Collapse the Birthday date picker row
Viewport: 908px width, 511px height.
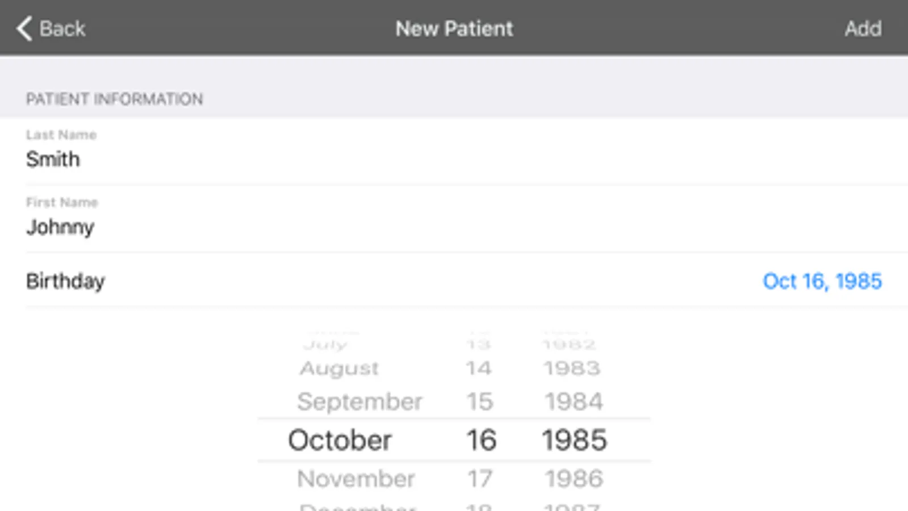(66, 281)
